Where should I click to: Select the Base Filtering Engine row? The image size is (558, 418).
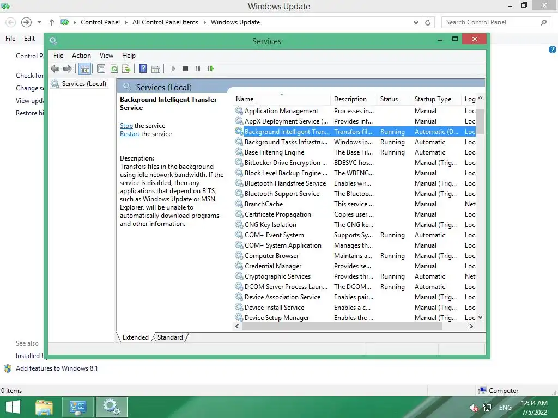[x=354, y=152]
